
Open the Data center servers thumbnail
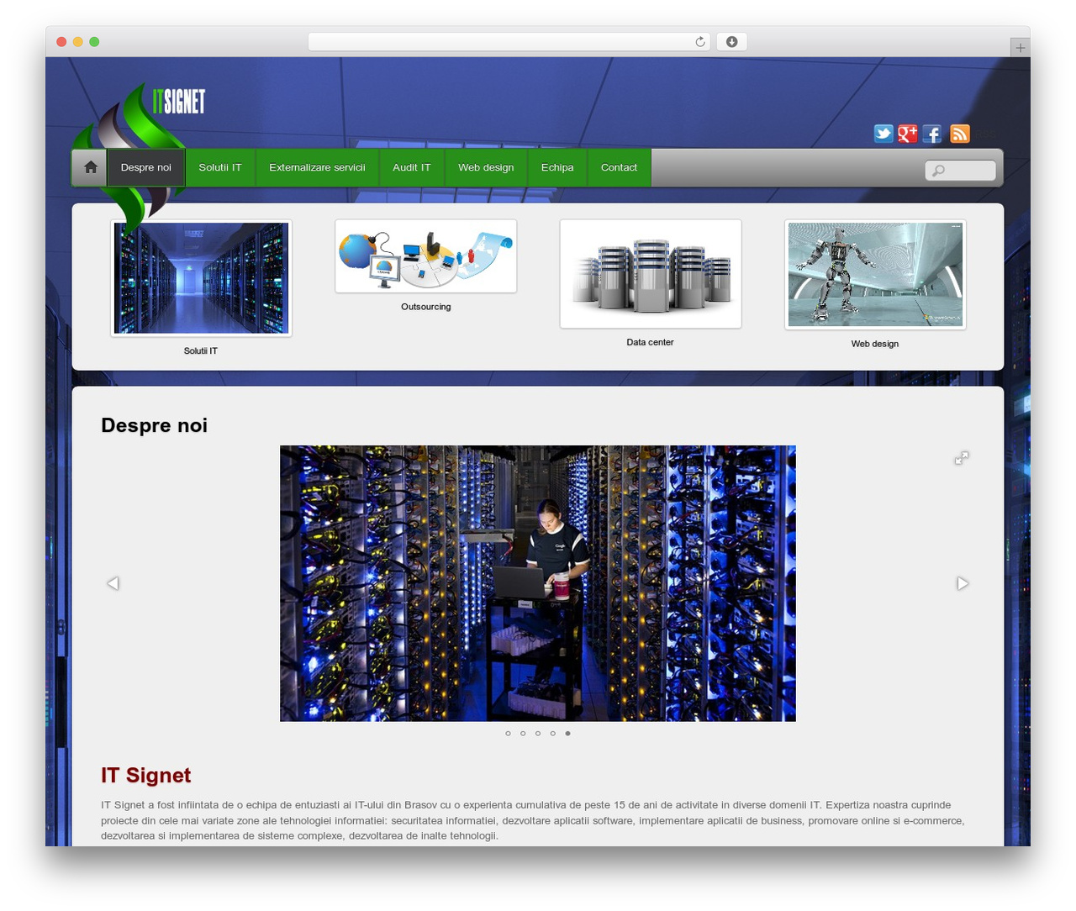click(x=651, y=274)
